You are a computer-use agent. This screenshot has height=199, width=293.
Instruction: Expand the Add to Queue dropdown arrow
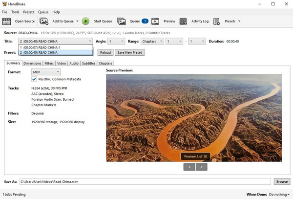[x=77, y=21]
